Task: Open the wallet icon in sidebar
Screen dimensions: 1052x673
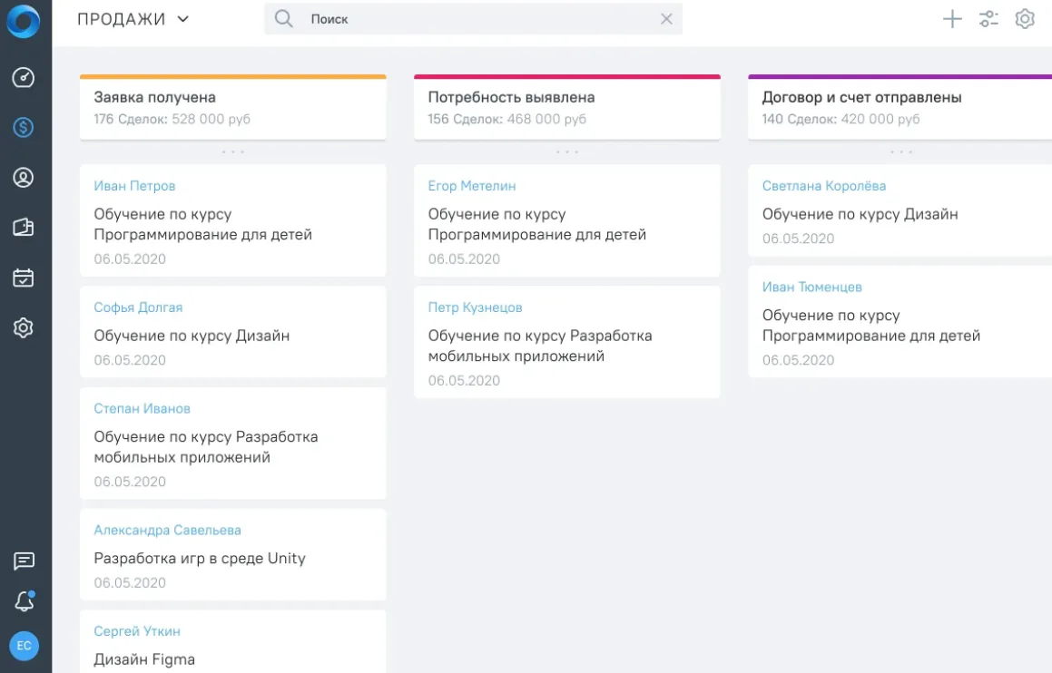Action: (x=24, y=228)
